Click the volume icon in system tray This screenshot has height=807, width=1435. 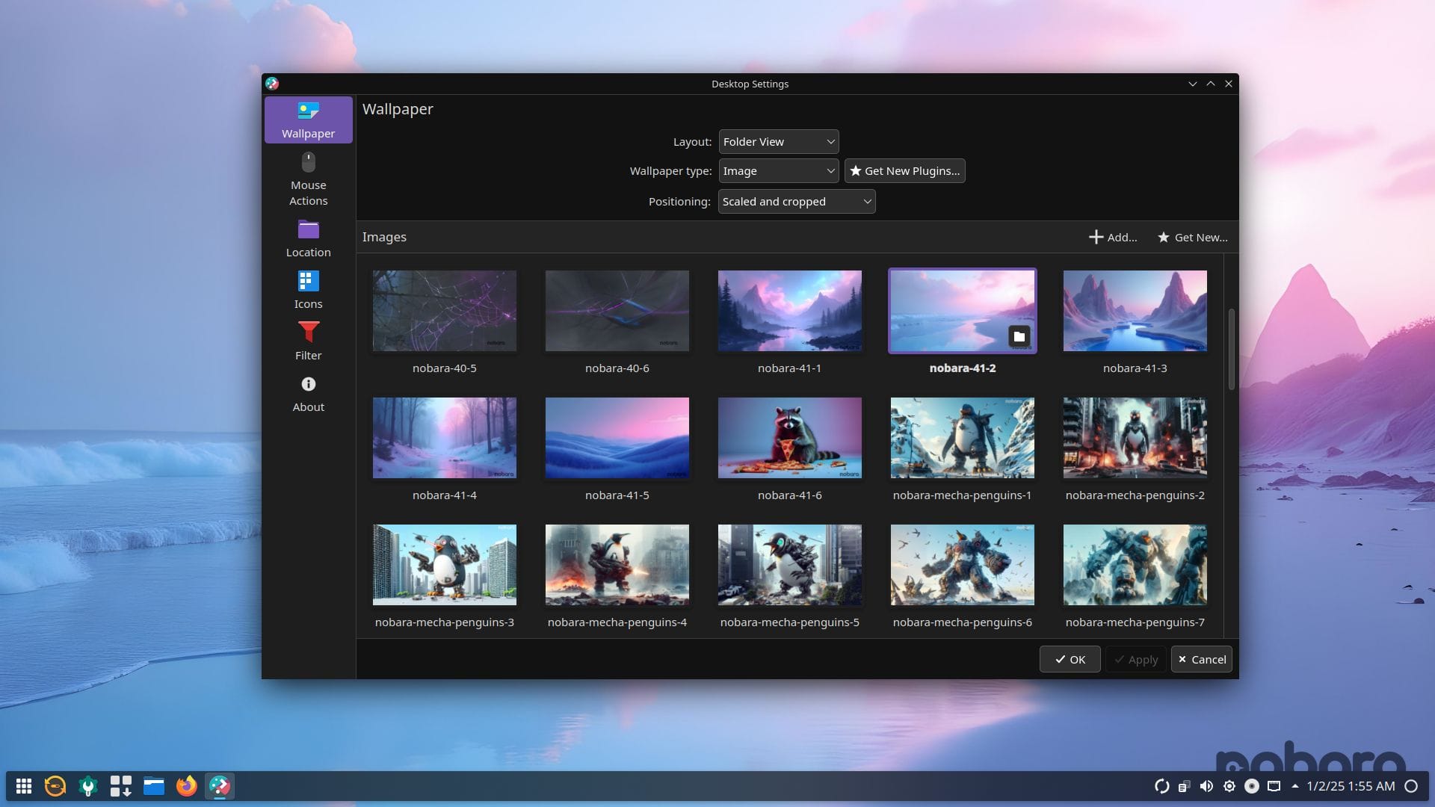pyautogui.click(x=1206, y=786)
